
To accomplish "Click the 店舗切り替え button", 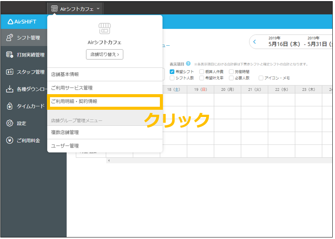I will tap(105, 54).
